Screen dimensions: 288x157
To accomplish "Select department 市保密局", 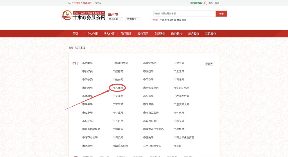I will pyautogui.click(x=179, y=63).
